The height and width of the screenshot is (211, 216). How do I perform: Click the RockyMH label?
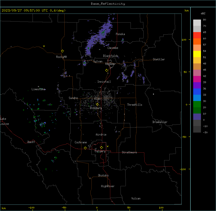61,57
